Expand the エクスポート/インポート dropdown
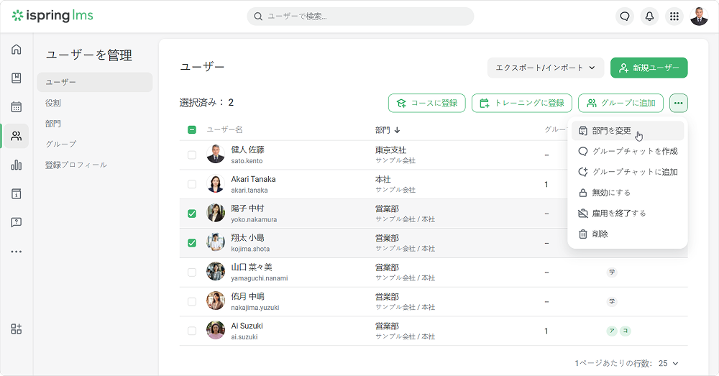Image resolution: width=719 pixels, height=376 pixels. (545, 68)
